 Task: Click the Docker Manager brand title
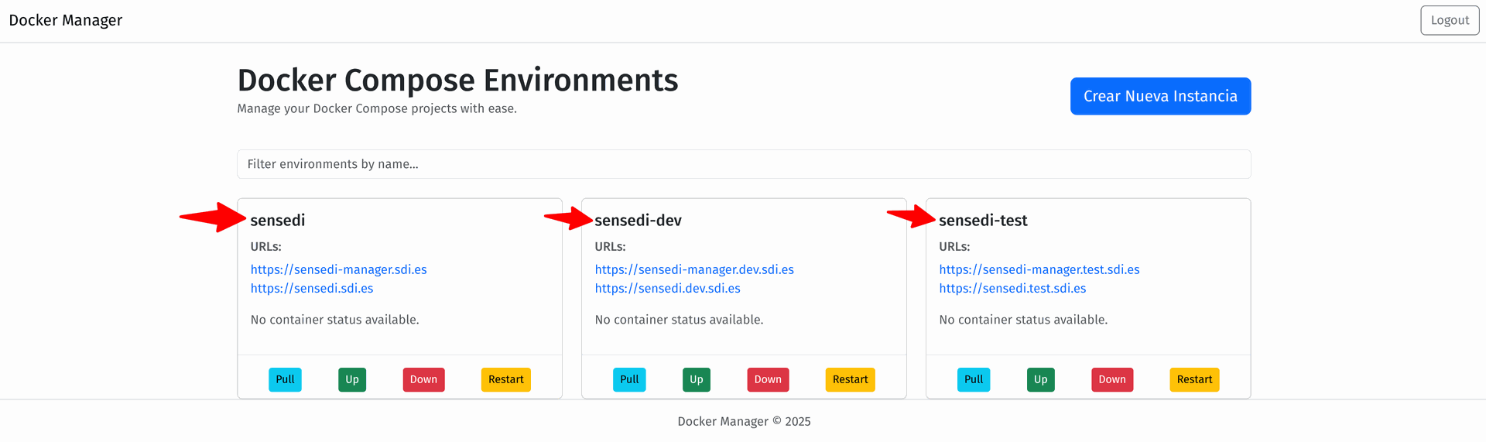click(x=66, y=20)
